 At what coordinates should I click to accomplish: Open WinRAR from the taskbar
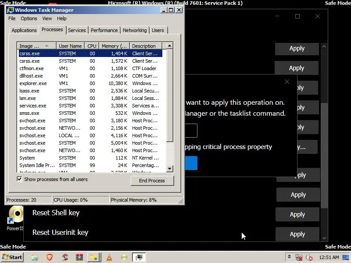79,257
